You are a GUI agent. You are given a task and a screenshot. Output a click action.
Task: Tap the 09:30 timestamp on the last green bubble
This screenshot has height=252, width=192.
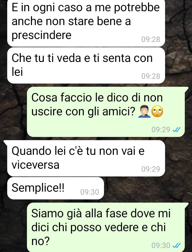(161, 245)
